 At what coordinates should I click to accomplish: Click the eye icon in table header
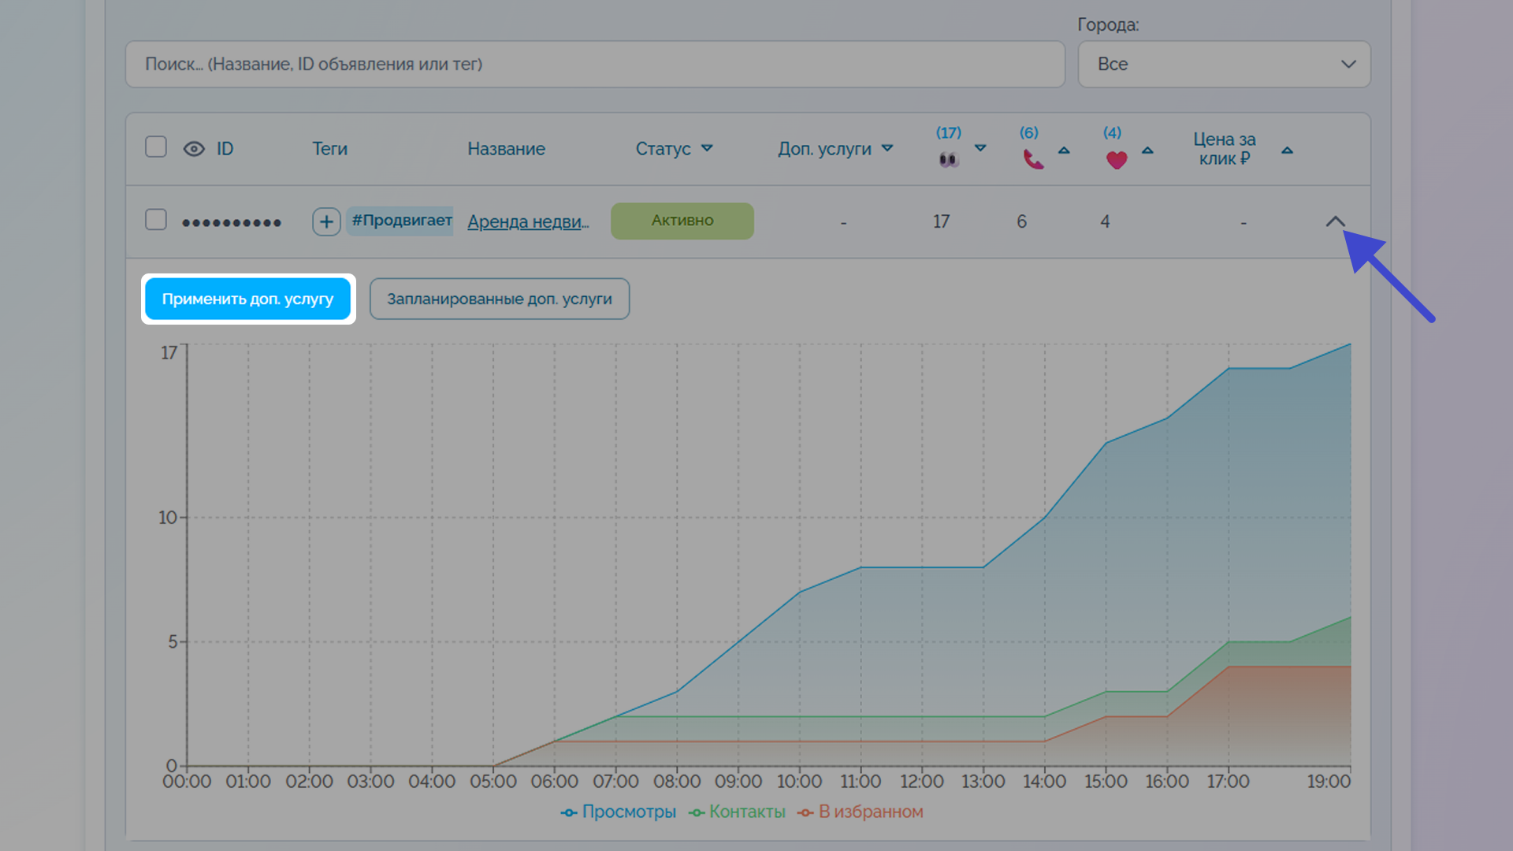click(x=194, y=149)
